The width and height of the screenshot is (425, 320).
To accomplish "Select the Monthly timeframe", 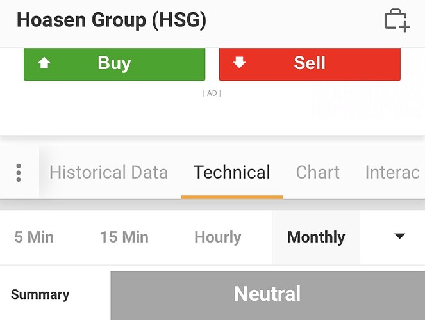I will [x=316, y=237].
